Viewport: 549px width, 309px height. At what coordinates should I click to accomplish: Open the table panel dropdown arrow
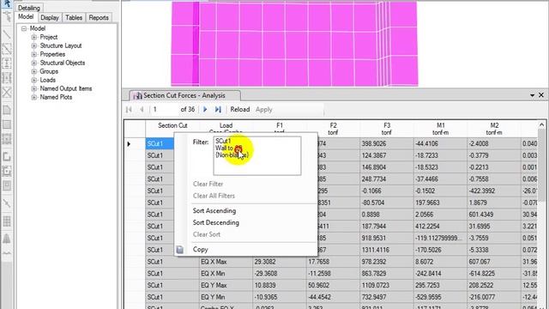[532, 95]
